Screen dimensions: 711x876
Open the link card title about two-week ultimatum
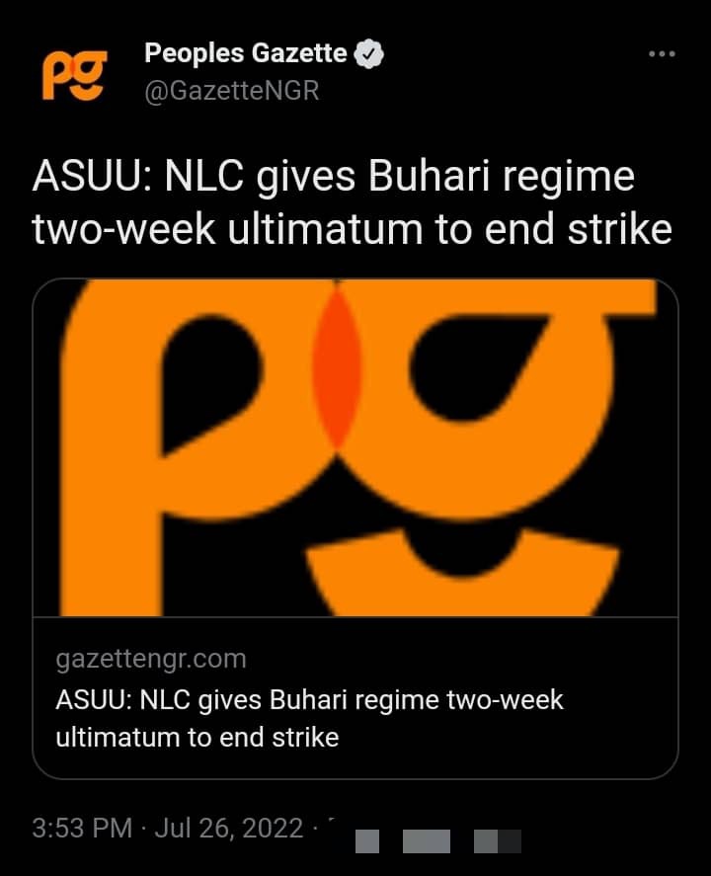tap(309, 719)
